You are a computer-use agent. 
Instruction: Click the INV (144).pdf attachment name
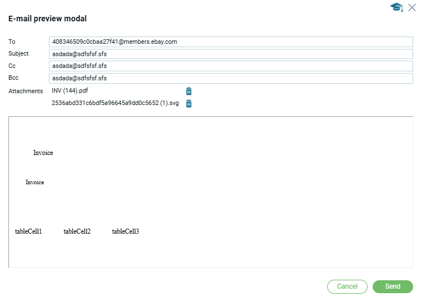click(x=70, y=91)
